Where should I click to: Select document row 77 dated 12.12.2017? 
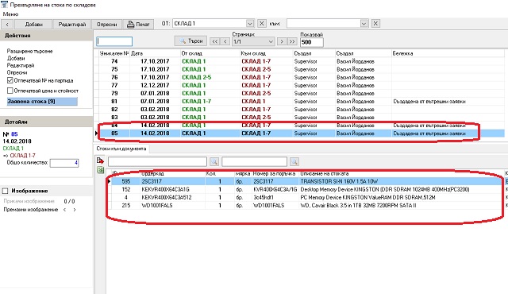tap(302, 85)
